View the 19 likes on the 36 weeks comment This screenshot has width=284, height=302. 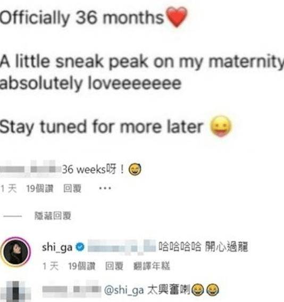click(40, 189)
